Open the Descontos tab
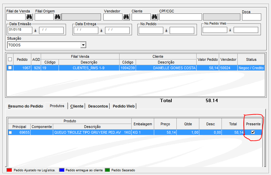271x175 pixels. 98,106
